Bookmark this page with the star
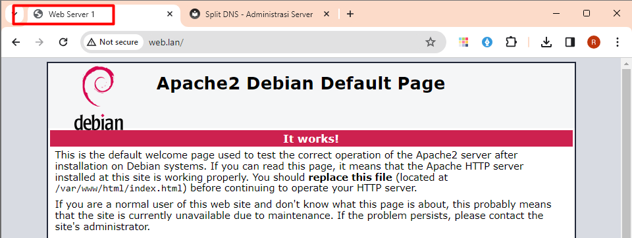Image resolution: width=632 pixels, height=238 pixels. point(431,42)
